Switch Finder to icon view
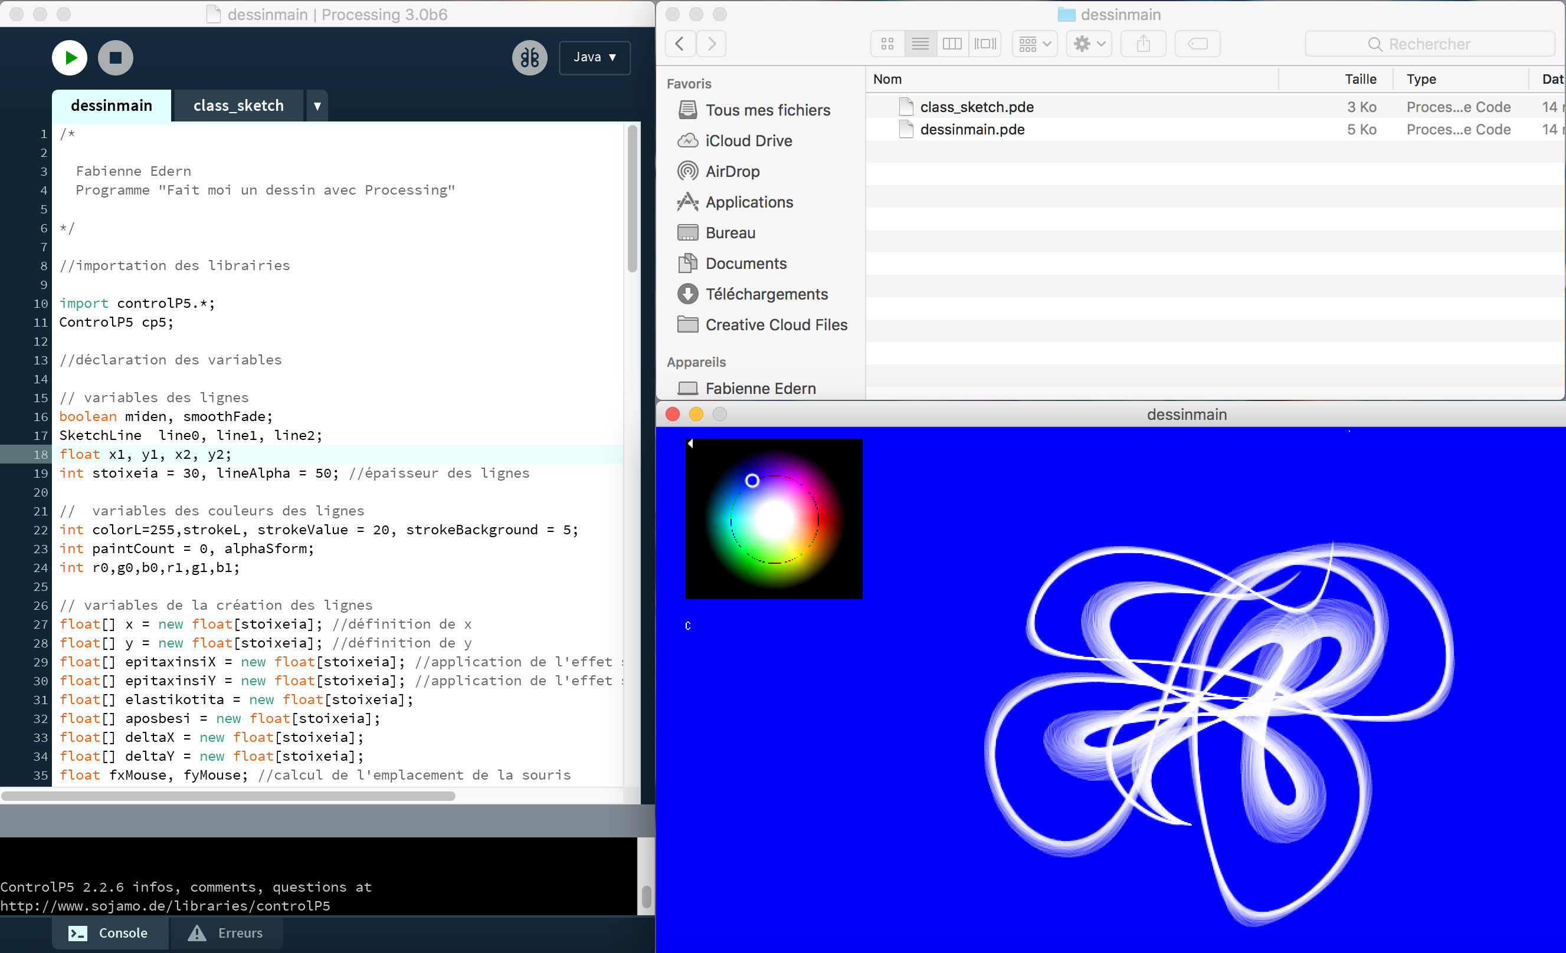 [x=887, y=44]
